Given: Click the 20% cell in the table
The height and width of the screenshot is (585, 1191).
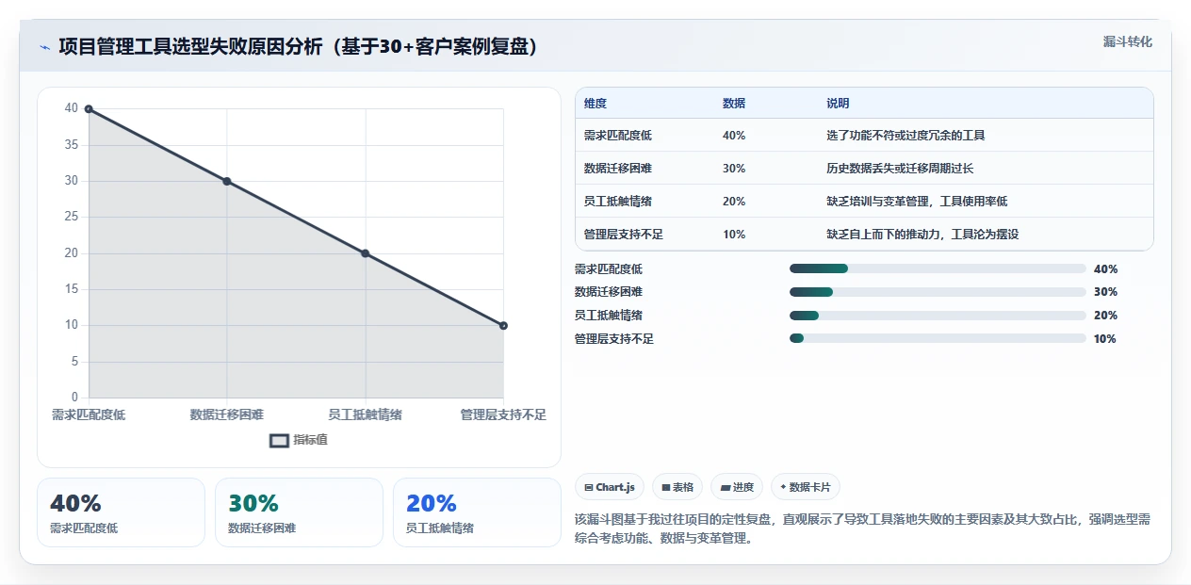Looking at the screenshot, I should (x=734, y=202).
